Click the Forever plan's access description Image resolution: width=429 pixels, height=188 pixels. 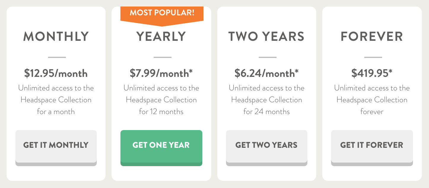(x=372, y=100)
